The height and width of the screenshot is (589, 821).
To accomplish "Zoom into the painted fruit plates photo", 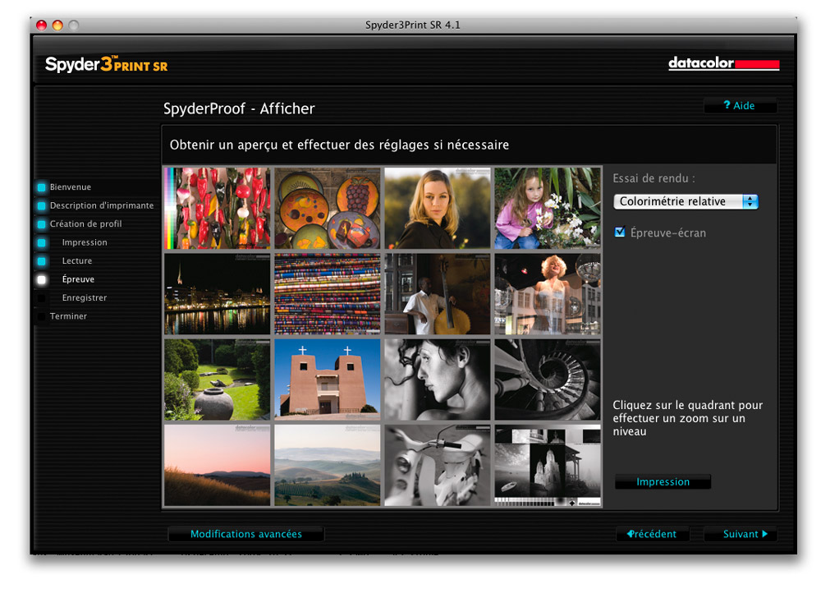I will [328, 208].
